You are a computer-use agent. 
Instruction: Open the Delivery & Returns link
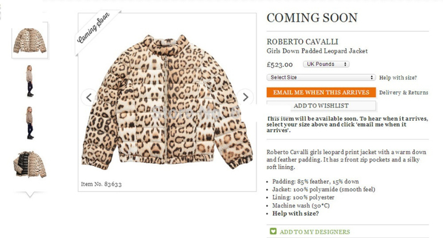[403, 93]
